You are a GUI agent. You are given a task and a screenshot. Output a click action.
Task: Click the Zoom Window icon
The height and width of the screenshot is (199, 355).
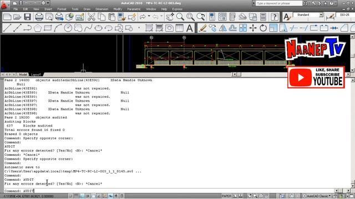(190, 17)
